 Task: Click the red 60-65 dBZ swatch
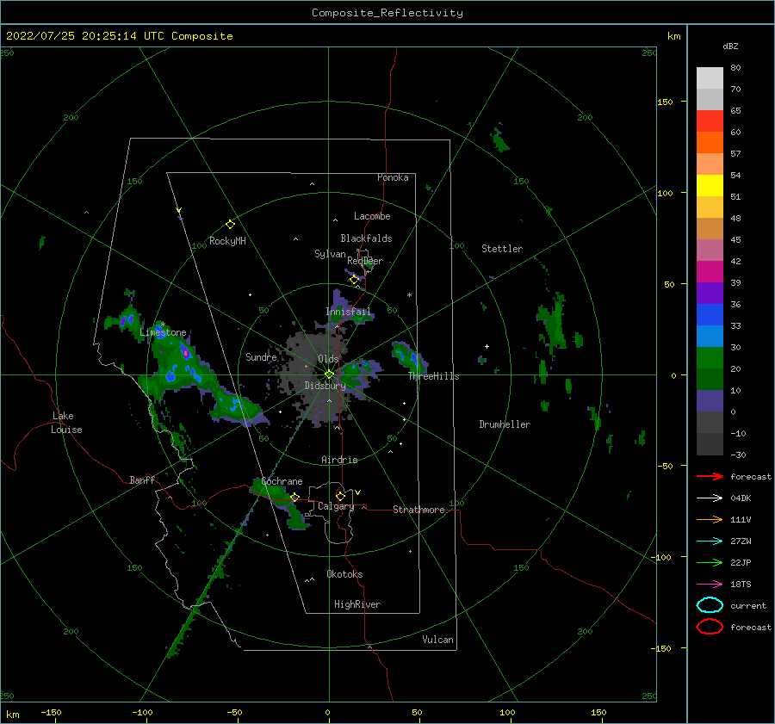point(710,121)
